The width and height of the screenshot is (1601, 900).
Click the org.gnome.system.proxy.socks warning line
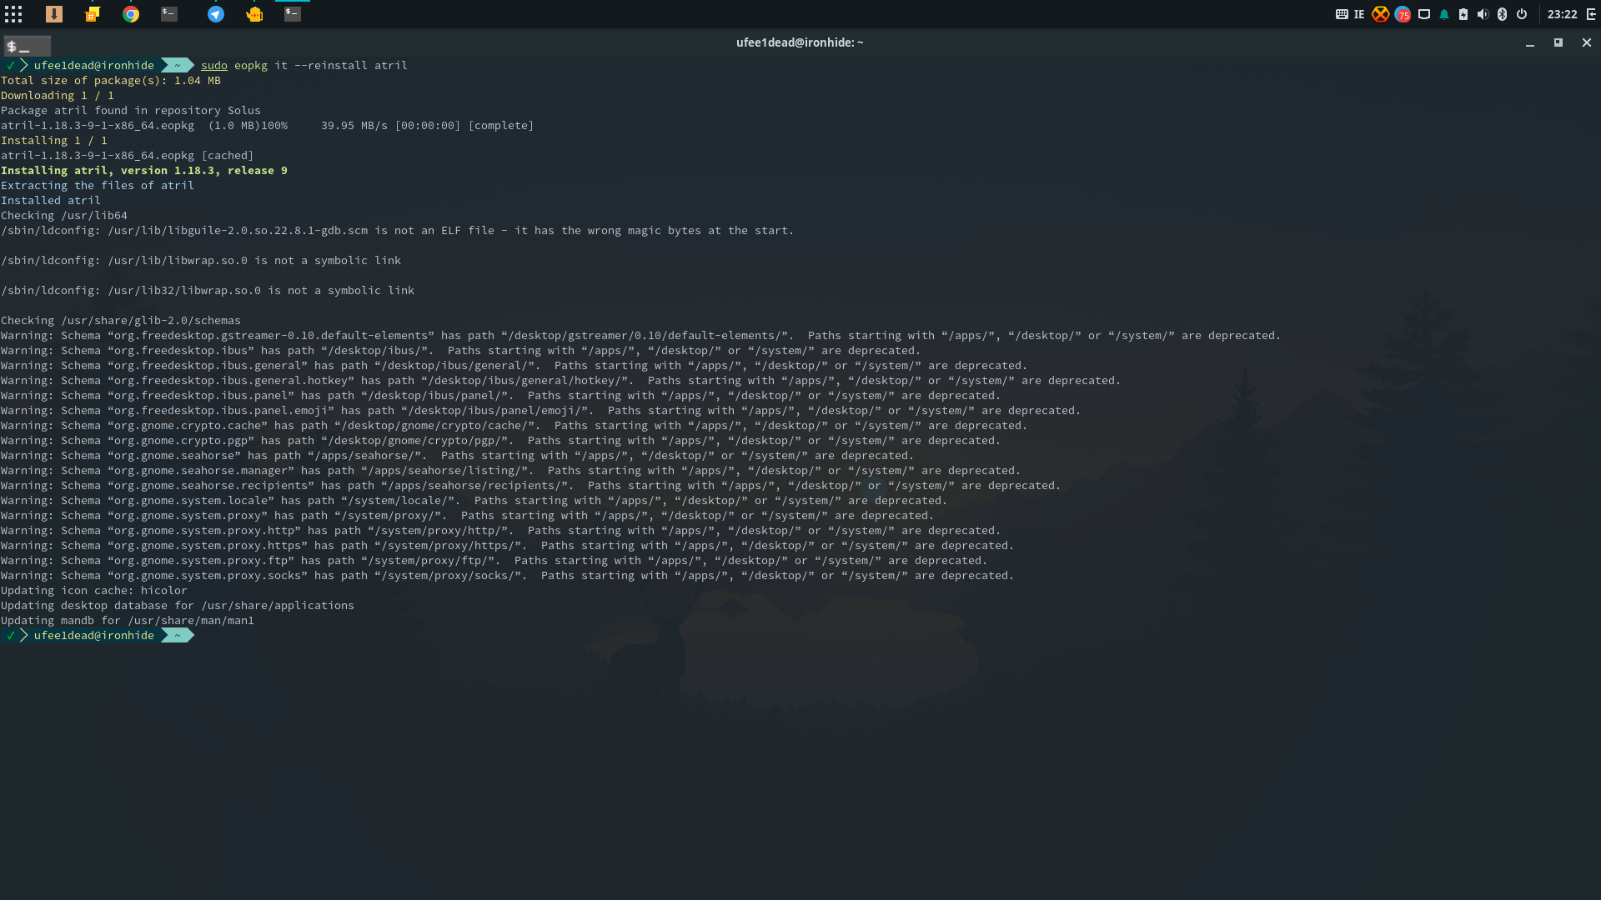click(508, 576)
